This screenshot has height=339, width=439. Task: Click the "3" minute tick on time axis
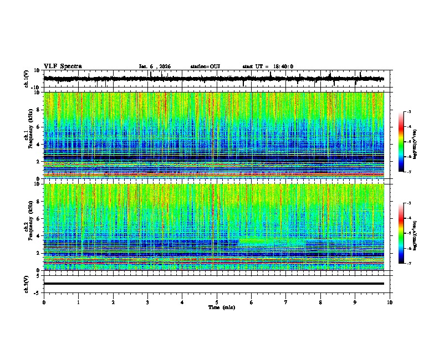147,302
